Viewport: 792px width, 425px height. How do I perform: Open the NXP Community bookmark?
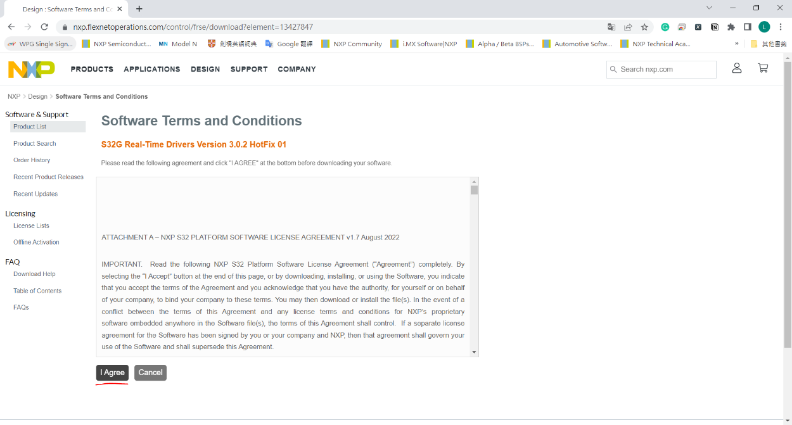pyautogui.click(x=352, y=44)
